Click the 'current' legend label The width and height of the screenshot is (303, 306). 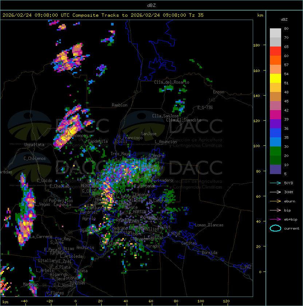pyautogui.click(x=292, y=229)
